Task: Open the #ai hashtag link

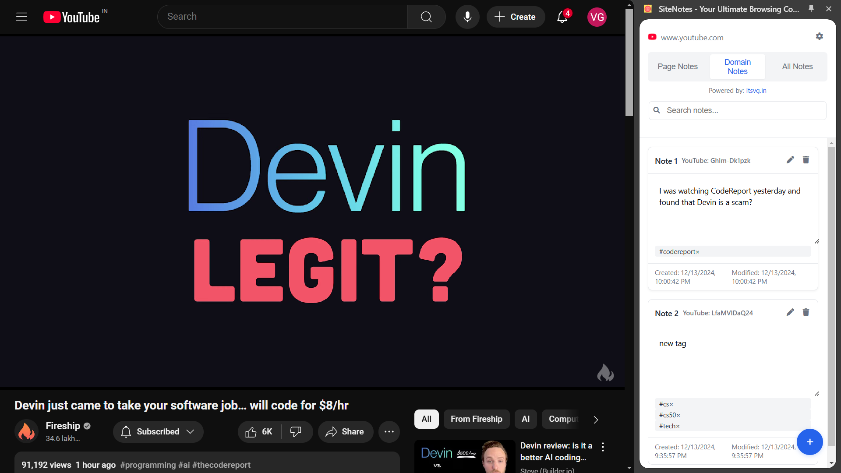Action: (x=184, y=465)
